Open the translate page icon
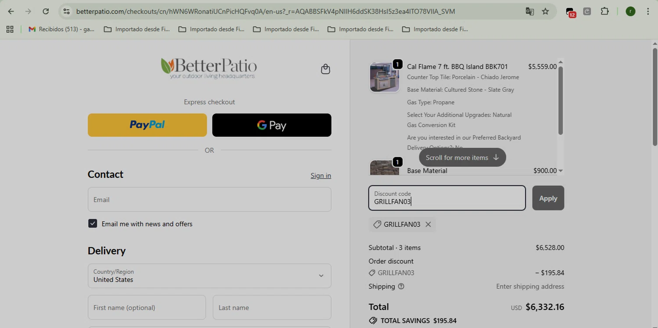Viewport: 658px width, 328px height. pyautogui.click(x=530, y=11)
